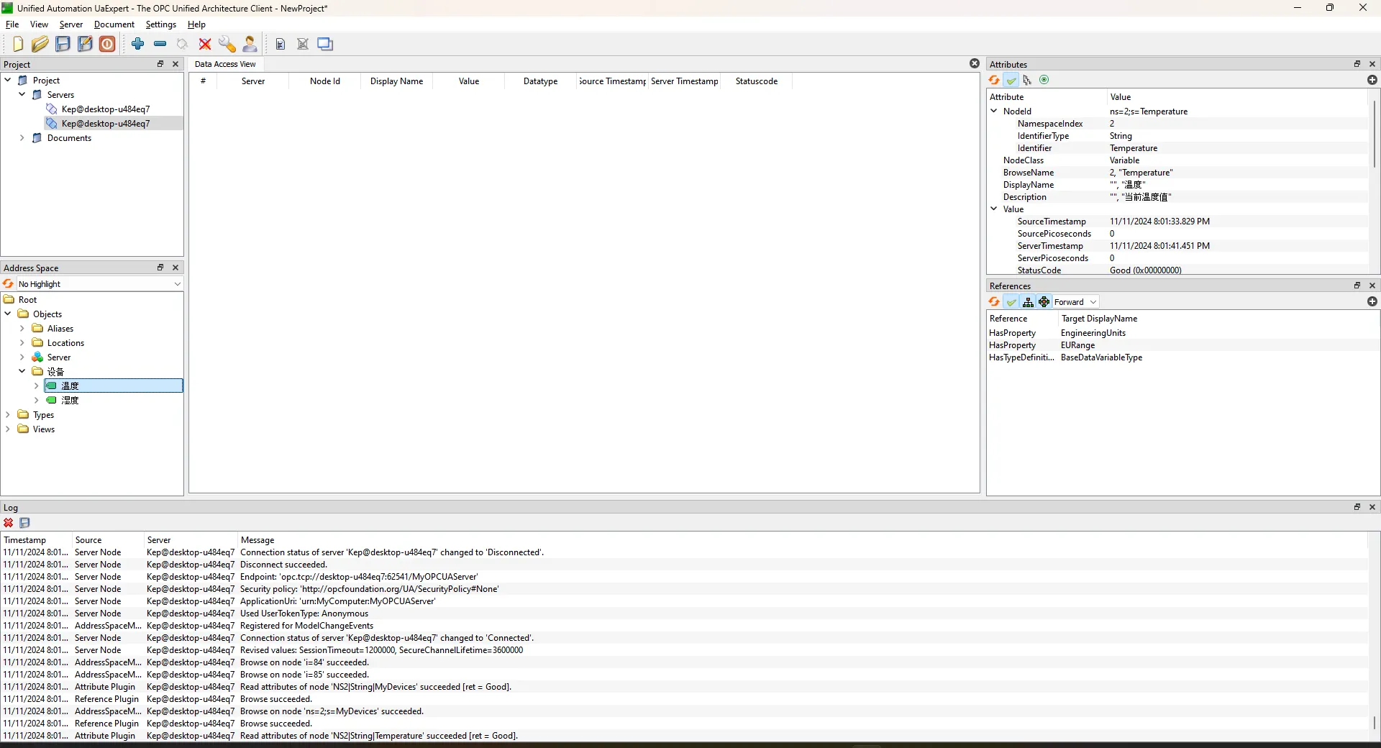The height and width of the screenshot is (748, 1381).
Task: Click the Save Project floppy disk icon
Action: pyautogui.click(x=63, y=45)
